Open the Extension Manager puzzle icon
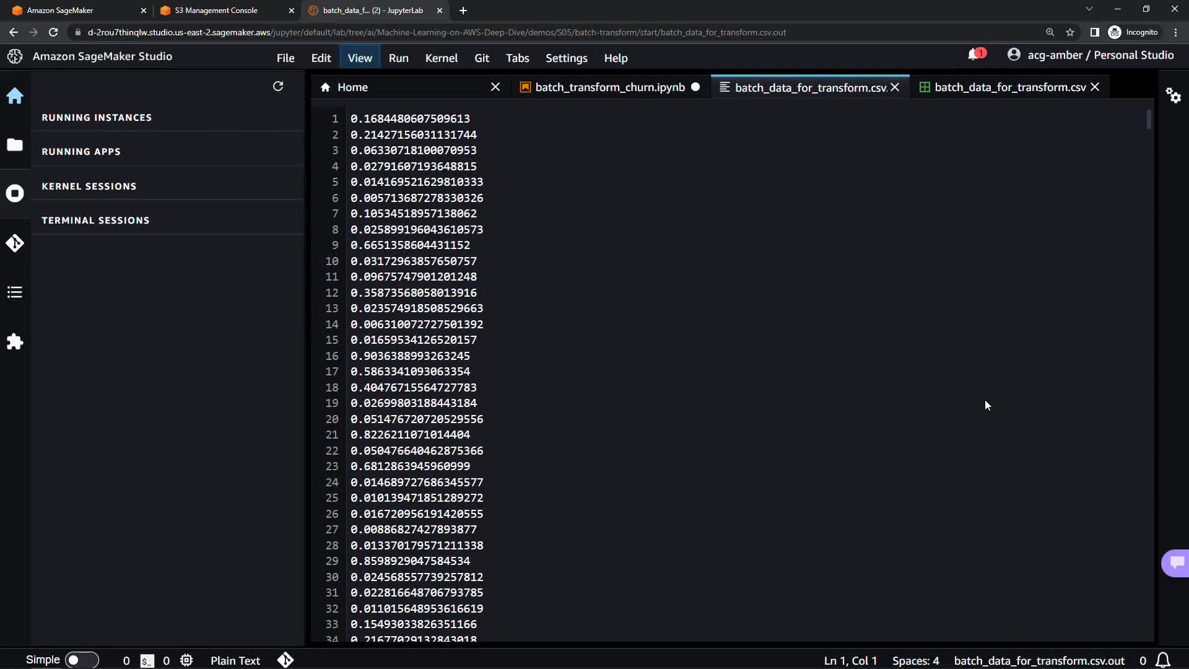This screenshot has width=1189, height=669. (x=15, y=341)
